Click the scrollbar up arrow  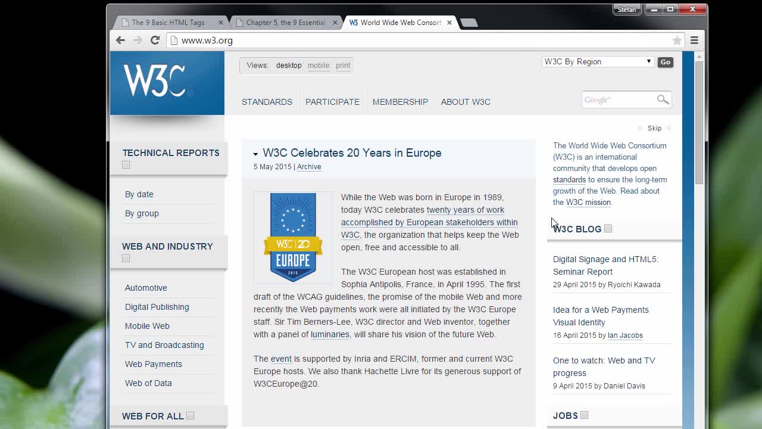pos(699,55)
